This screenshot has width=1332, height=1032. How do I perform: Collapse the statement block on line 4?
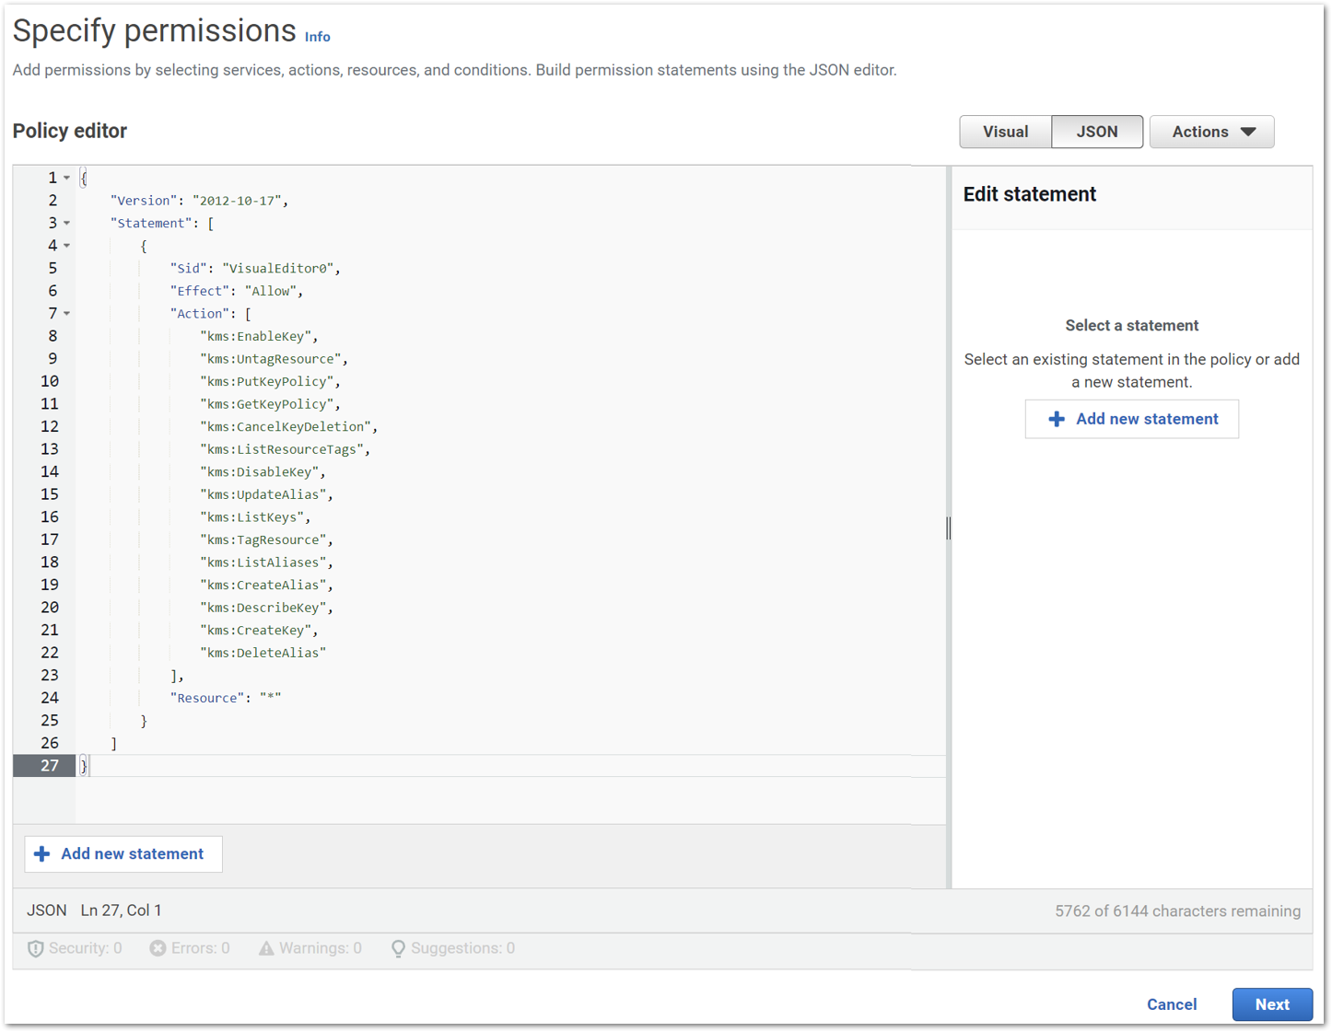pos(65,245)
